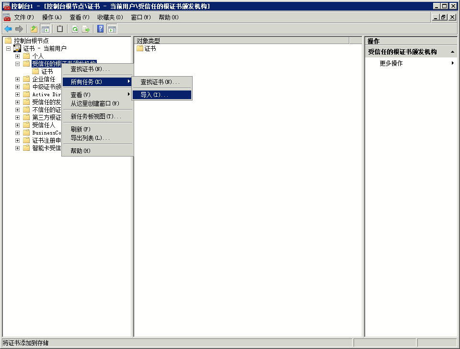Open the 查看(V) menu in the menu bar
Image resolution: width=460 pixels, height=349 pixels.
[x=80, y=17]
